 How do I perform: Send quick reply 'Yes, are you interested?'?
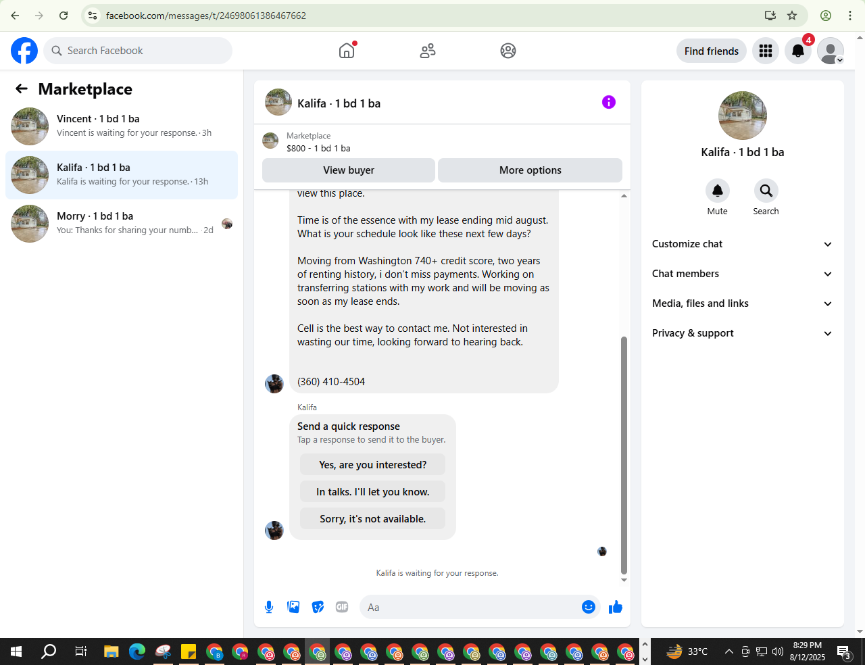click(373, 465)
